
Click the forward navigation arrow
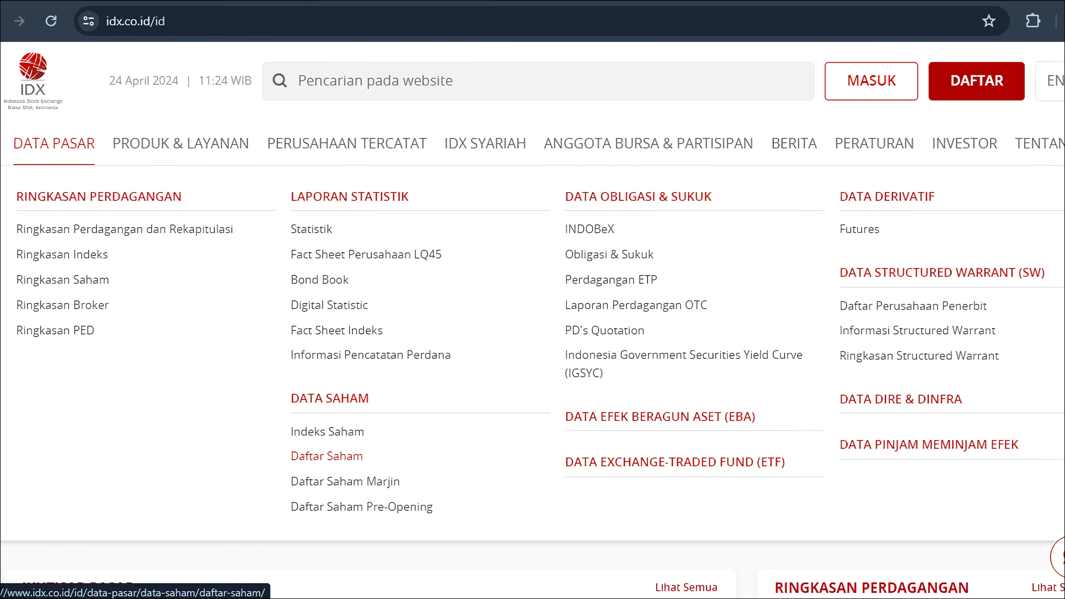coord(19,21)
